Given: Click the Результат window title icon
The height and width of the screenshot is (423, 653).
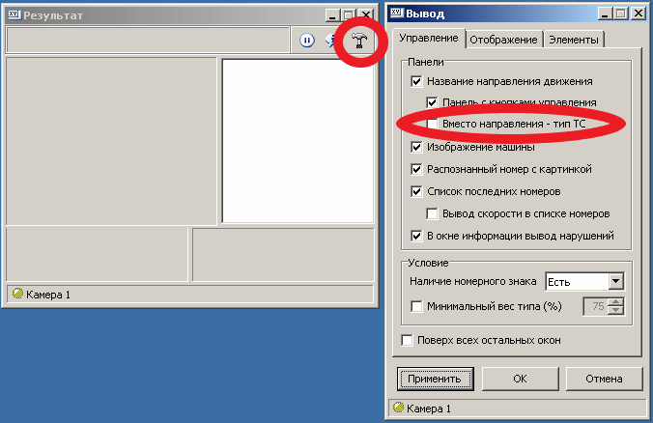Looking at the screenshot, I should tap(14, 15).
